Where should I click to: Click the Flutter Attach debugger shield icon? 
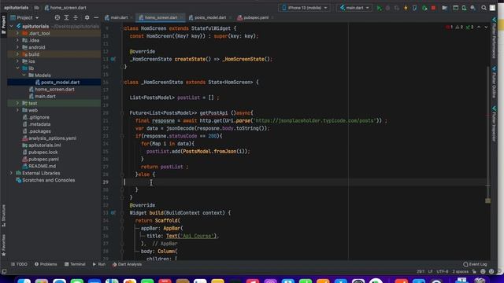click(x=415, y=8)
